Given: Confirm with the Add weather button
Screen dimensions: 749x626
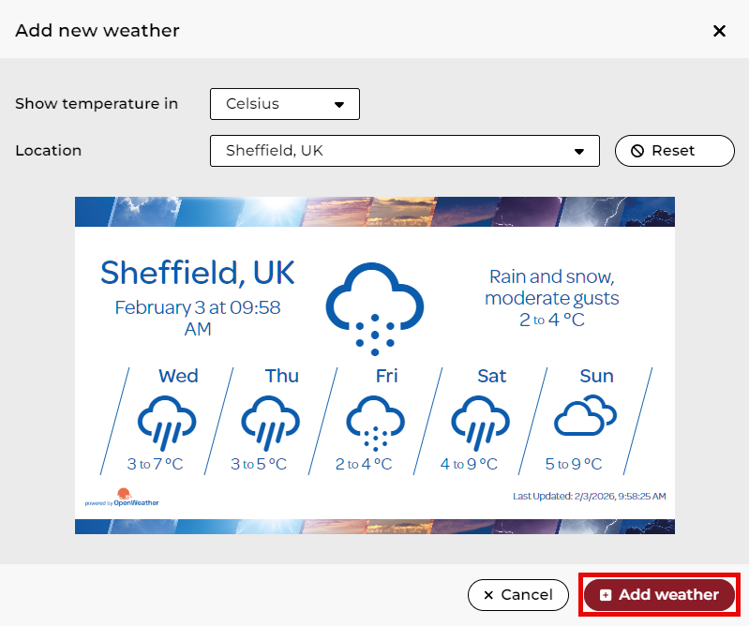Looking at the screenshot, I should click(x=660, y=595).
